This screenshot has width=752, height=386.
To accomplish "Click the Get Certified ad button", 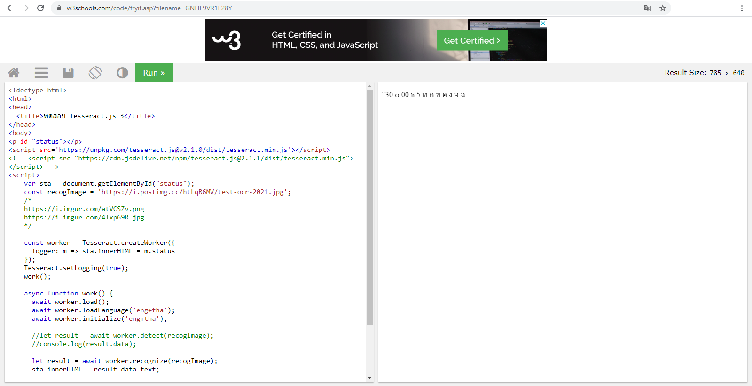I will pos(472,41).
